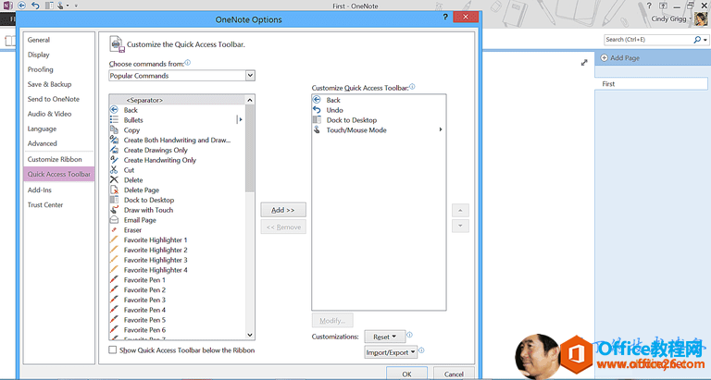Click the OK button
Screen dimensions: 711x380
click(x=406, y=374)
